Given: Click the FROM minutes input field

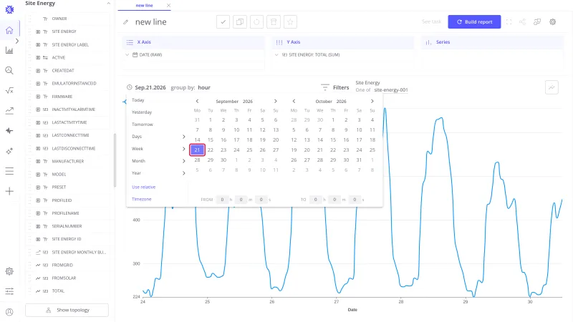Looking at the screenshot, I should click(241, 200).
